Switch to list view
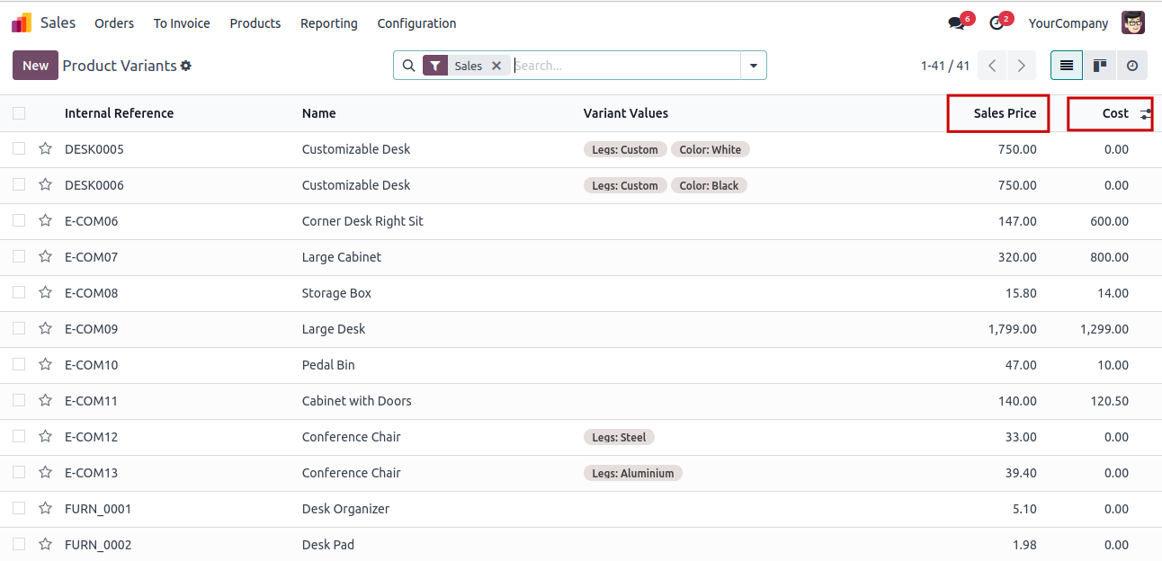 point(1067,66)
